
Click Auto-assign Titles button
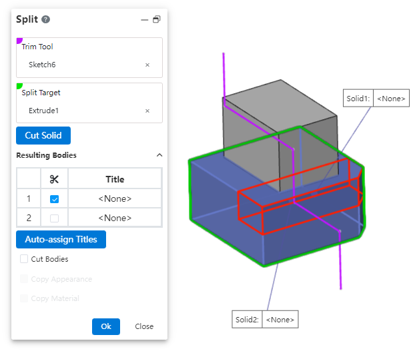(x=61, y=239)
